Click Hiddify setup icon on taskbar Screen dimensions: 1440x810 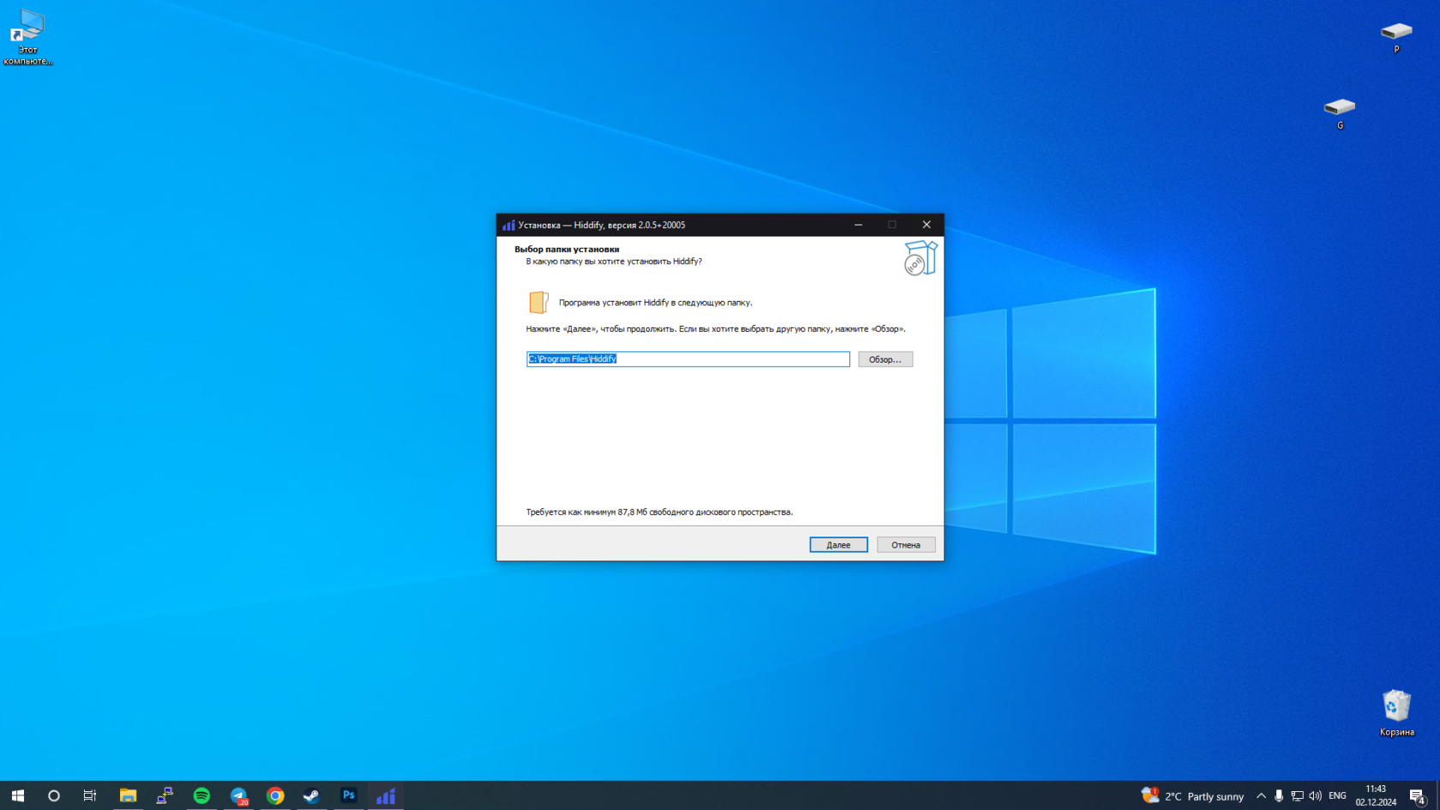coord(386,795)
